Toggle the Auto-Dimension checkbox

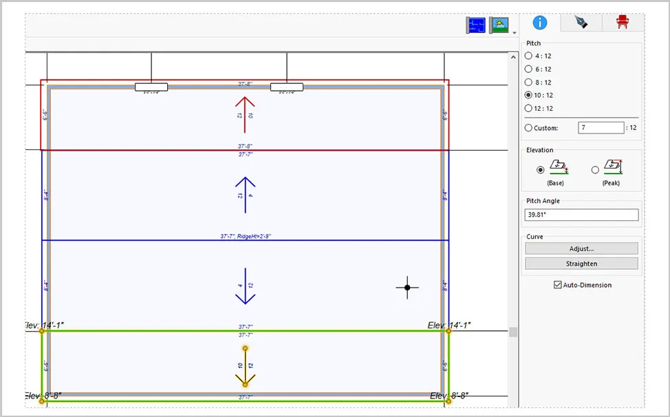pos(583,285)
